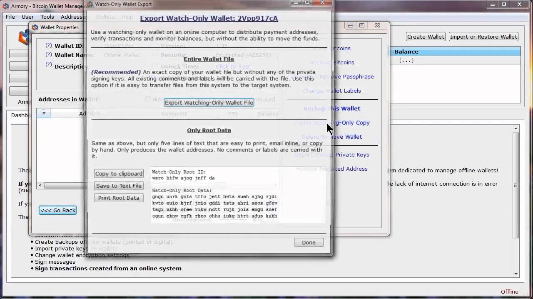Click the 'Entire Wallet File' heading
Screen dimensions: 533x299
pyautogui.click(x=209, y=59)
